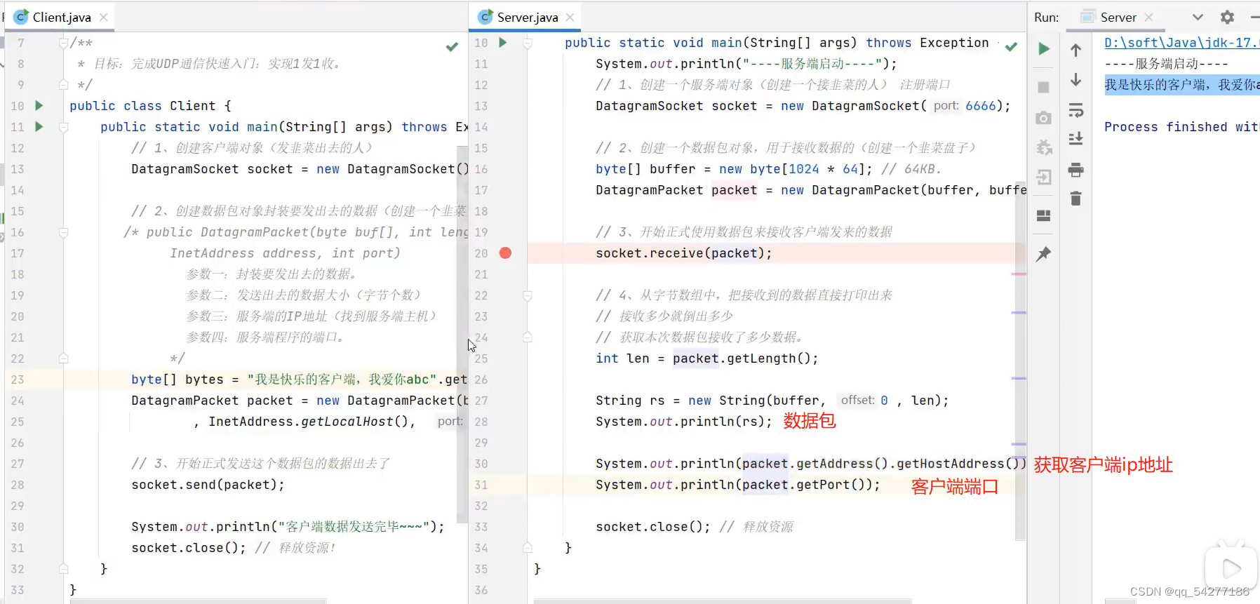Click 'Process finished' console text
Screen dimensions: 1260x604
[x=1181, y=126]
